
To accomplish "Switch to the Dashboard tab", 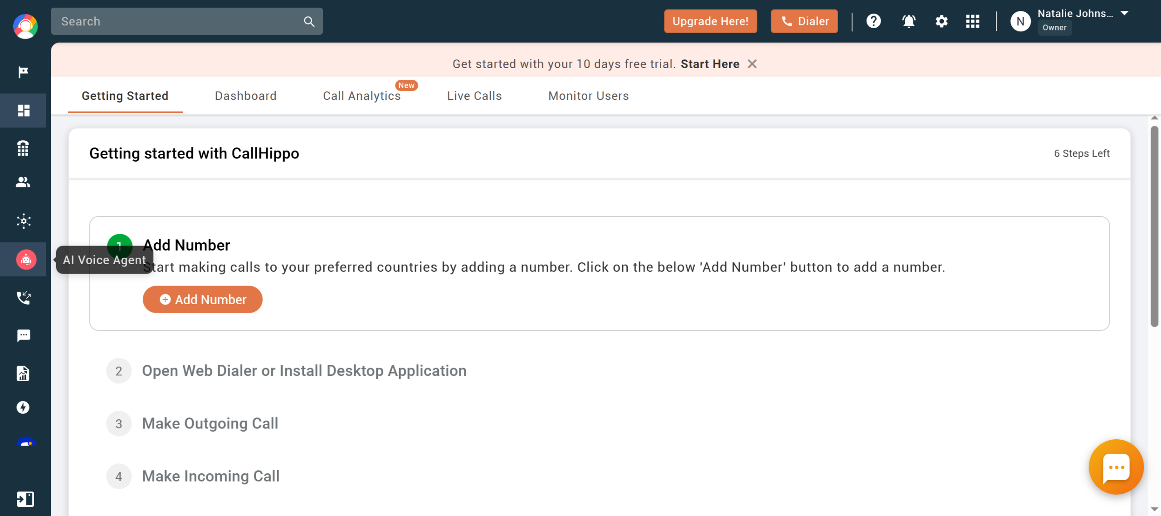I will pos(245,96).
